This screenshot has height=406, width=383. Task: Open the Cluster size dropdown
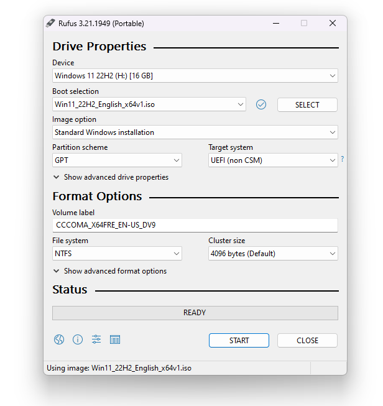[273, 254]
